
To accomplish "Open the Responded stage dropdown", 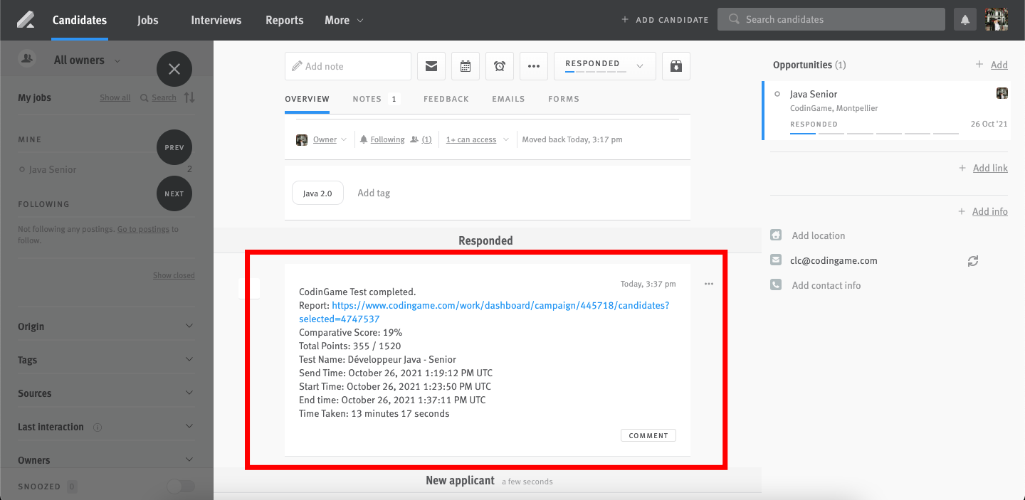I will point(604,66).
